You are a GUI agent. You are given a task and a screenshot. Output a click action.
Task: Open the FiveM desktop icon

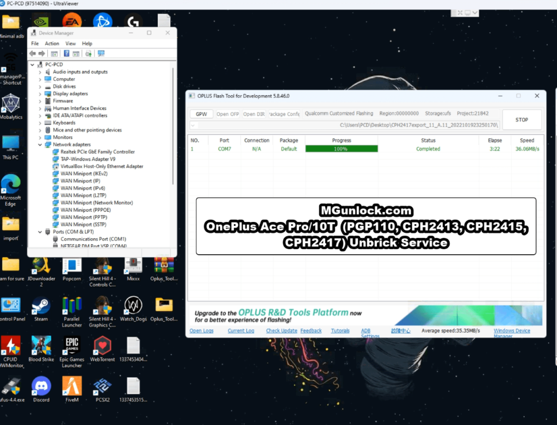72,390
